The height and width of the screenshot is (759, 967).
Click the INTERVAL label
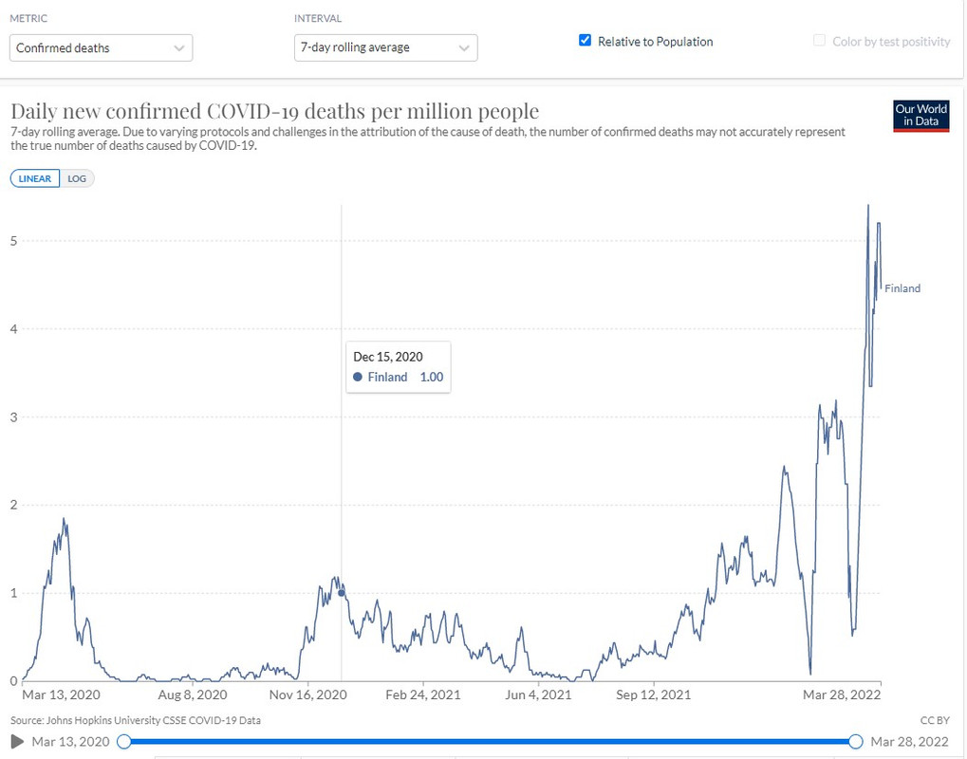pos(318,18)
